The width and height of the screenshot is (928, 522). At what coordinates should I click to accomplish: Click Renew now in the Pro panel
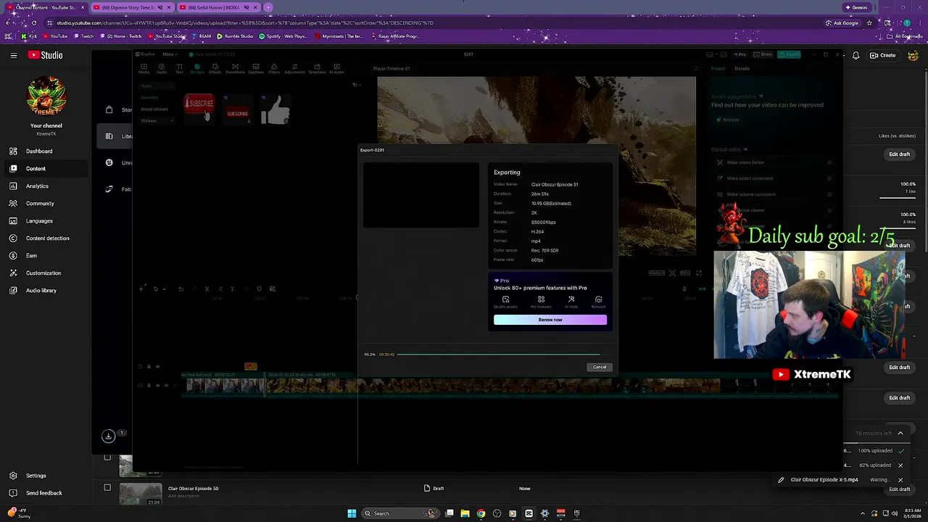pos(550,320)
